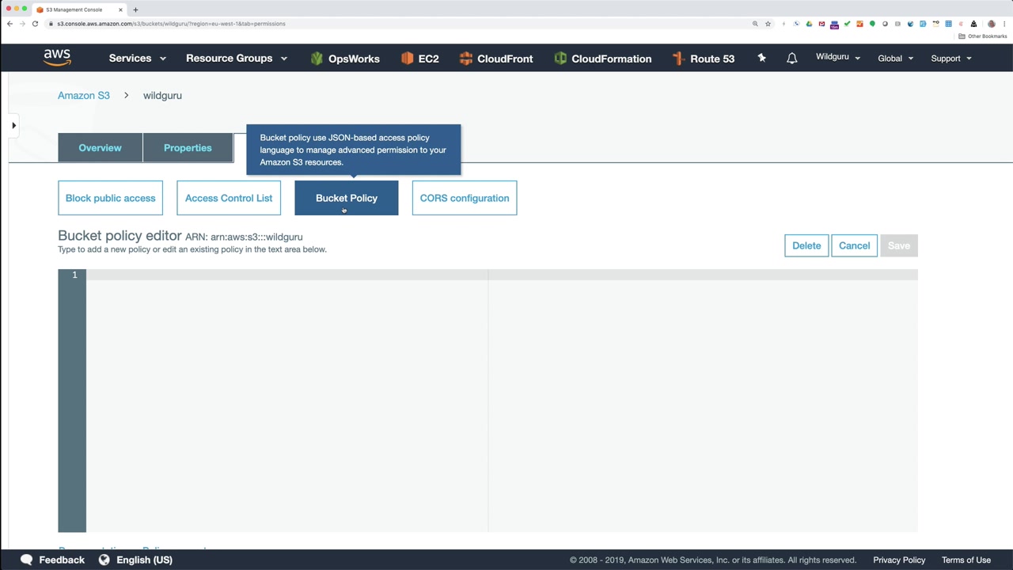Image resolution: width=1013 pixels, height=570 pixels.
Task: Select the Bucket Policy tab
Action: [347, 198]
